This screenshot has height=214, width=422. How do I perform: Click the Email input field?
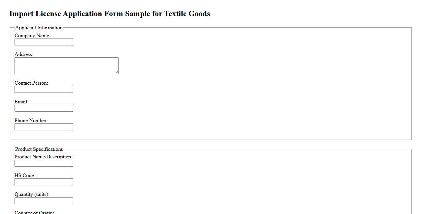[x=43, y=108]
